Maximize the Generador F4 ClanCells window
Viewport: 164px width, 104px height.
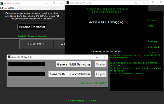click(x=97, y=57)
